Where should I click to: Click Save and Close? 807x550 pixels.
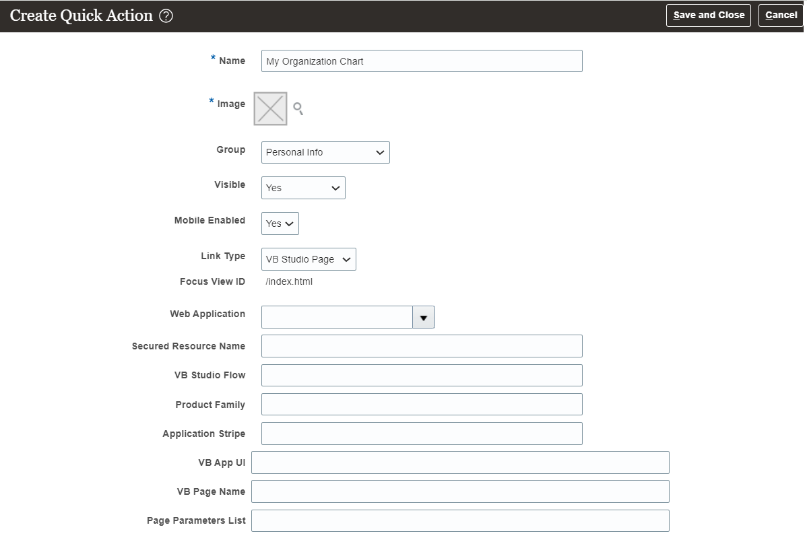(x=708, y=15)
